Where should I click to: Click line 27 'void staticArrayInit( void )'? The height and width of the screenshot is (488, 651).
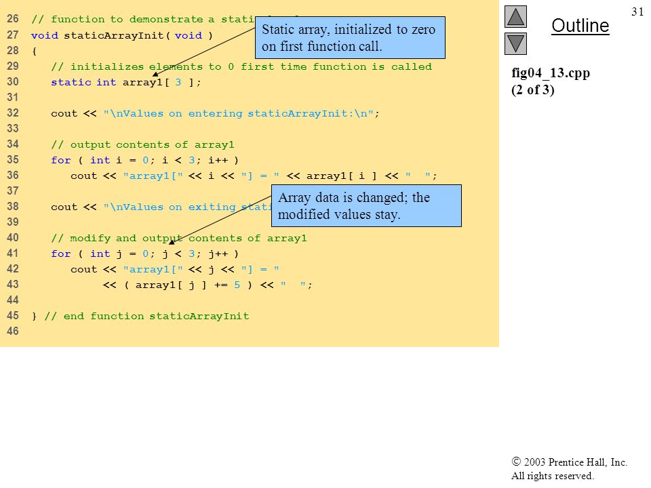pos(121,35)
